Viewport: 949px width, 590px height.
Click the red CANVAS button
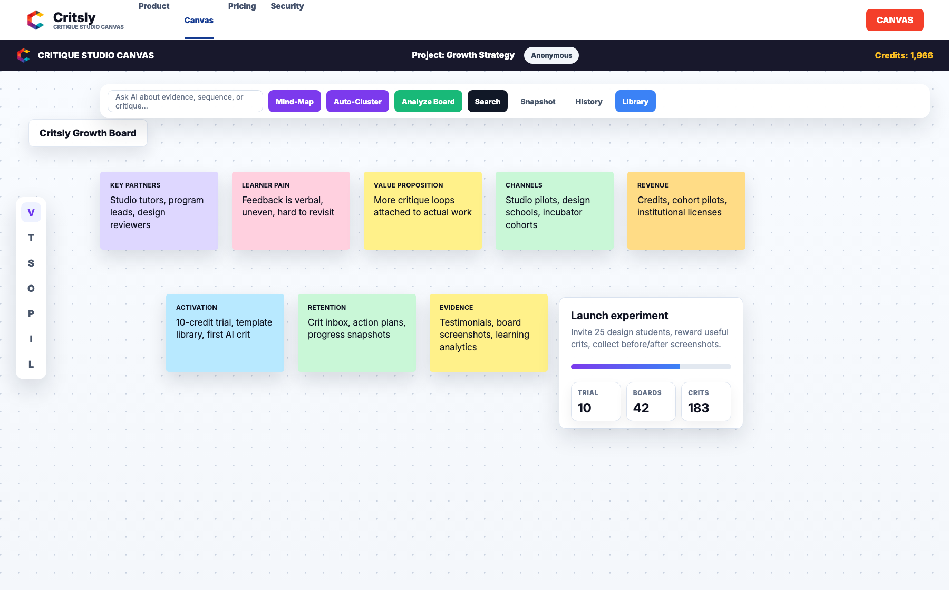tap(895, 20)
